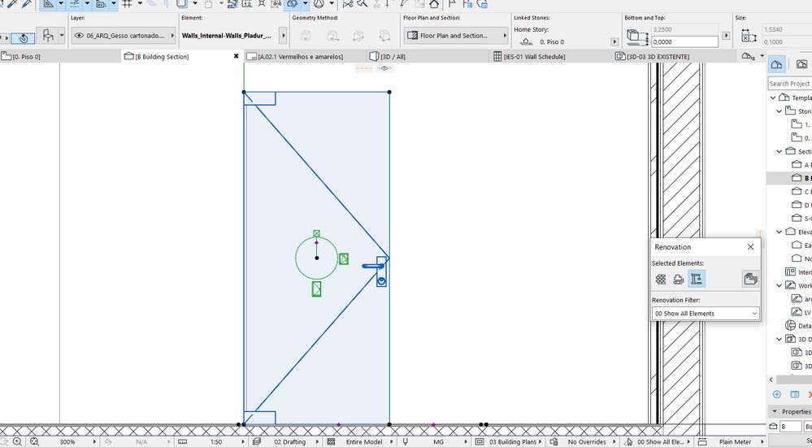Open the Bottom and Top flyout arrow
This screenshot has width=812, height=447.
(726, 36)
